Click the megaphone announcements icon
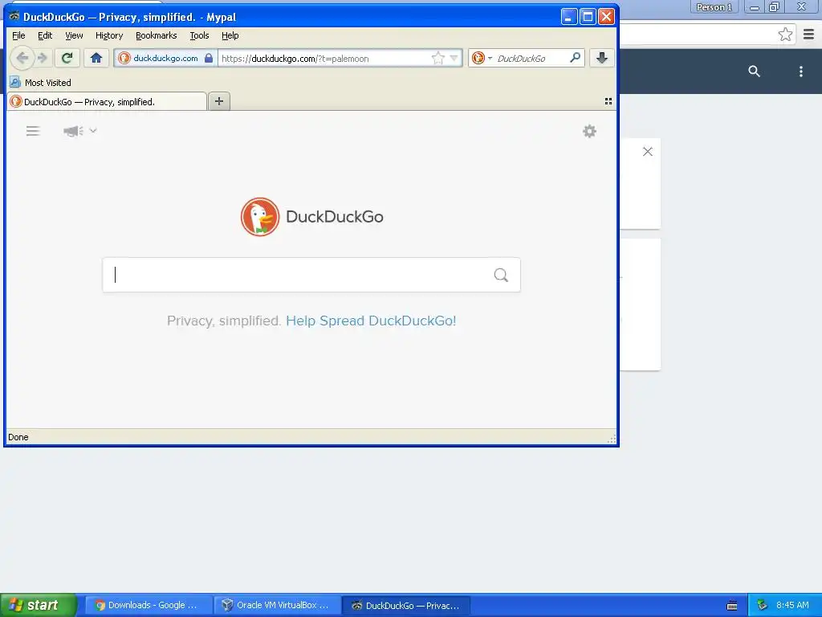 [x=73, y=131]
